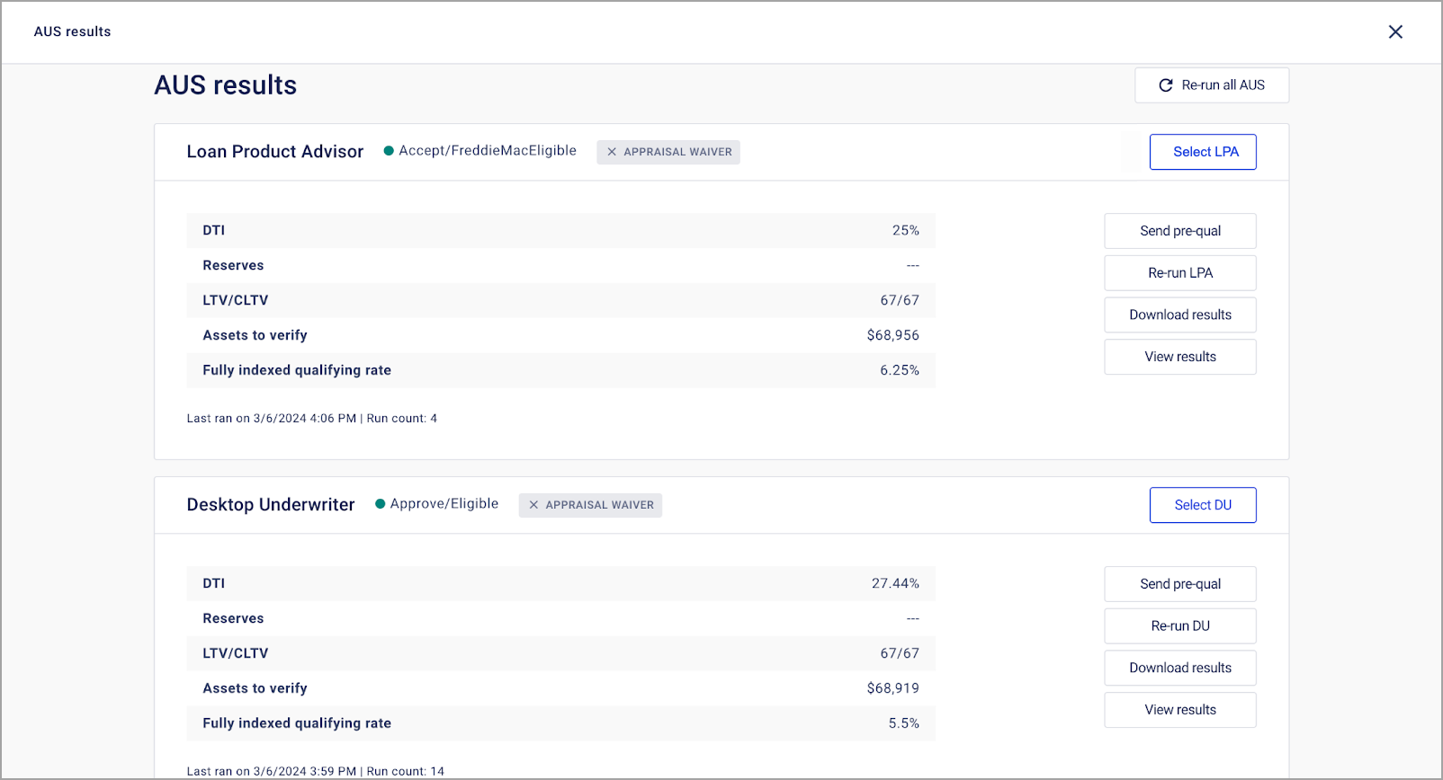Click the LPA last ran line with Run count: 4
1443x780 pixels.
(x=312, y=419)
